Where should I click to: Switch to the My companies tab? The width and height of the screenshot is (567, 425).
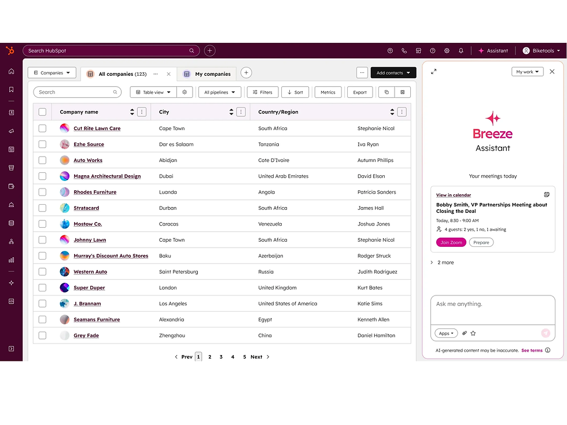(x=207, y=74)
